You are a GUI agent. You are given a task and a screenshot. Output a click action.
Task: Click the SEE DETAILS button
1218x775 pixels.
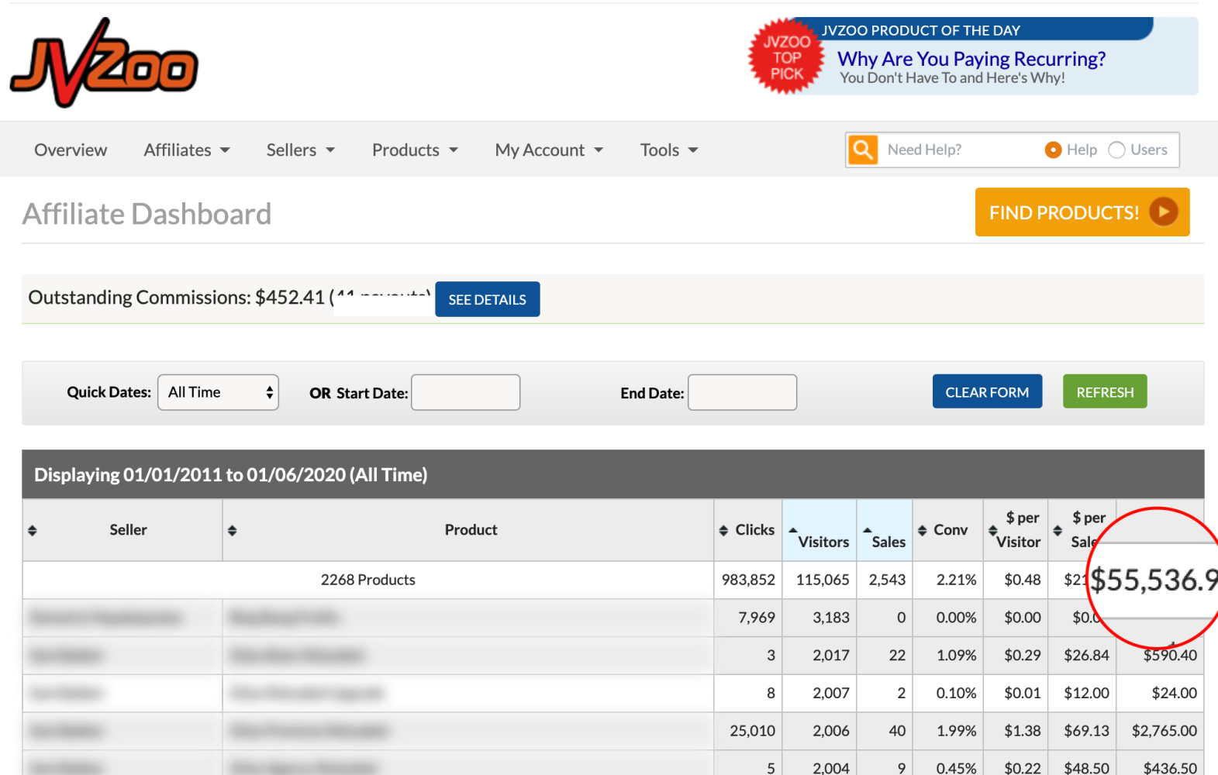pyautogui.click(x=488, y=299)
